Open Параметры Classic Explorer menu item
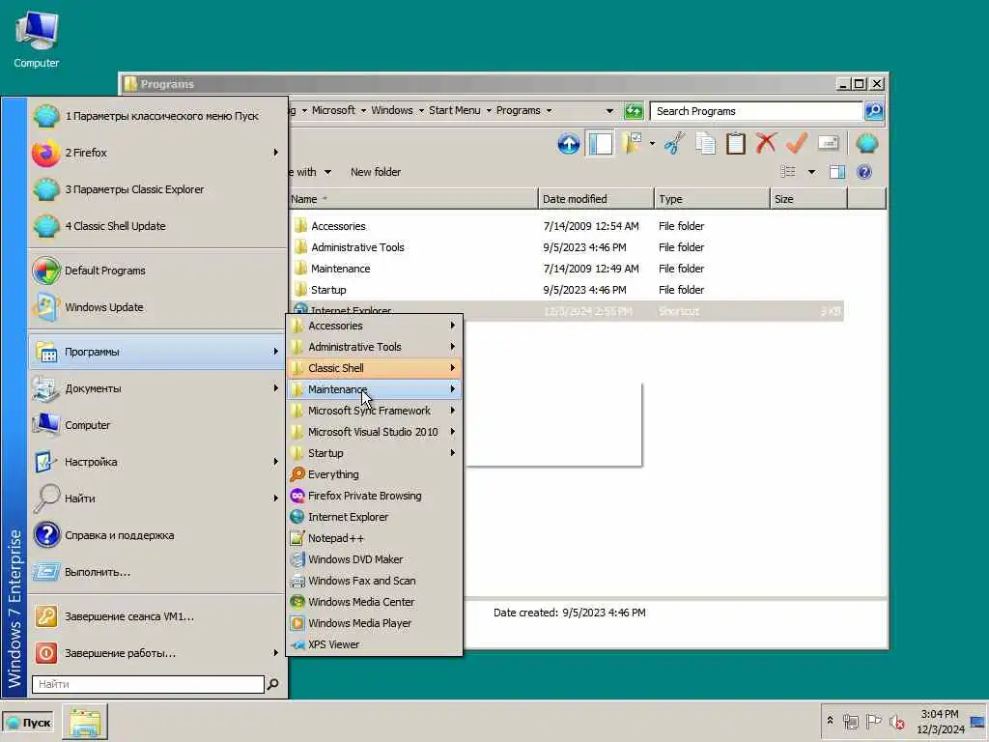Viewport: 989px width, 742px height. click(x=156, y=189)
